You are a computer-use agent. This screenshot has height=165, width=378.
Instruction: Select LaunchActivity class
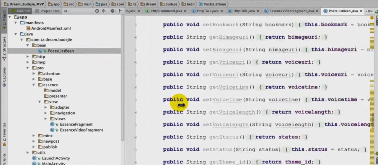coord(51,158)
